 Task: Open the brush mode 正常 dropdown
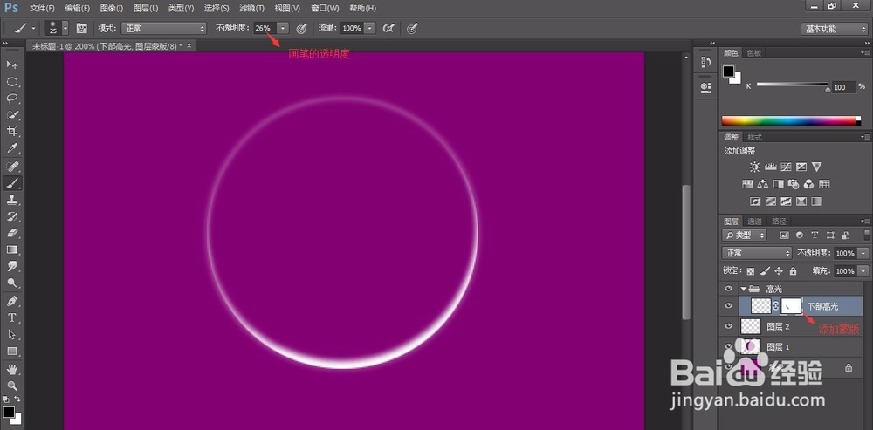point(164,28)
